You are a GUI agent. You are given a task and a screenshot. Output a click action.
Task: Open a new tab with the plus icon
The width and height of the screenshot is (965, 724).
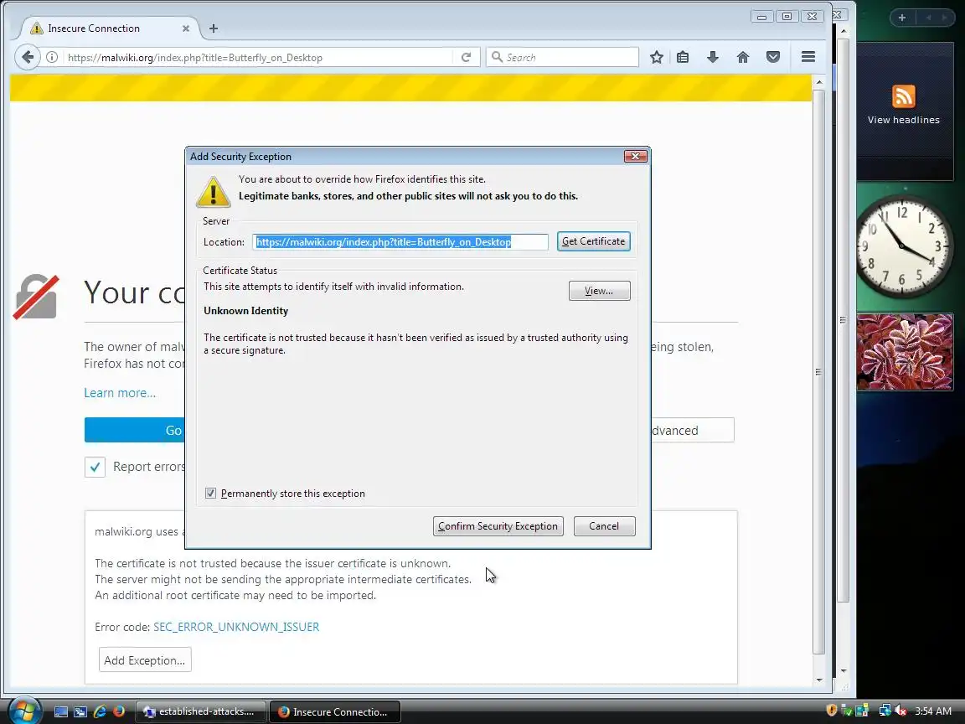point(214,28)
